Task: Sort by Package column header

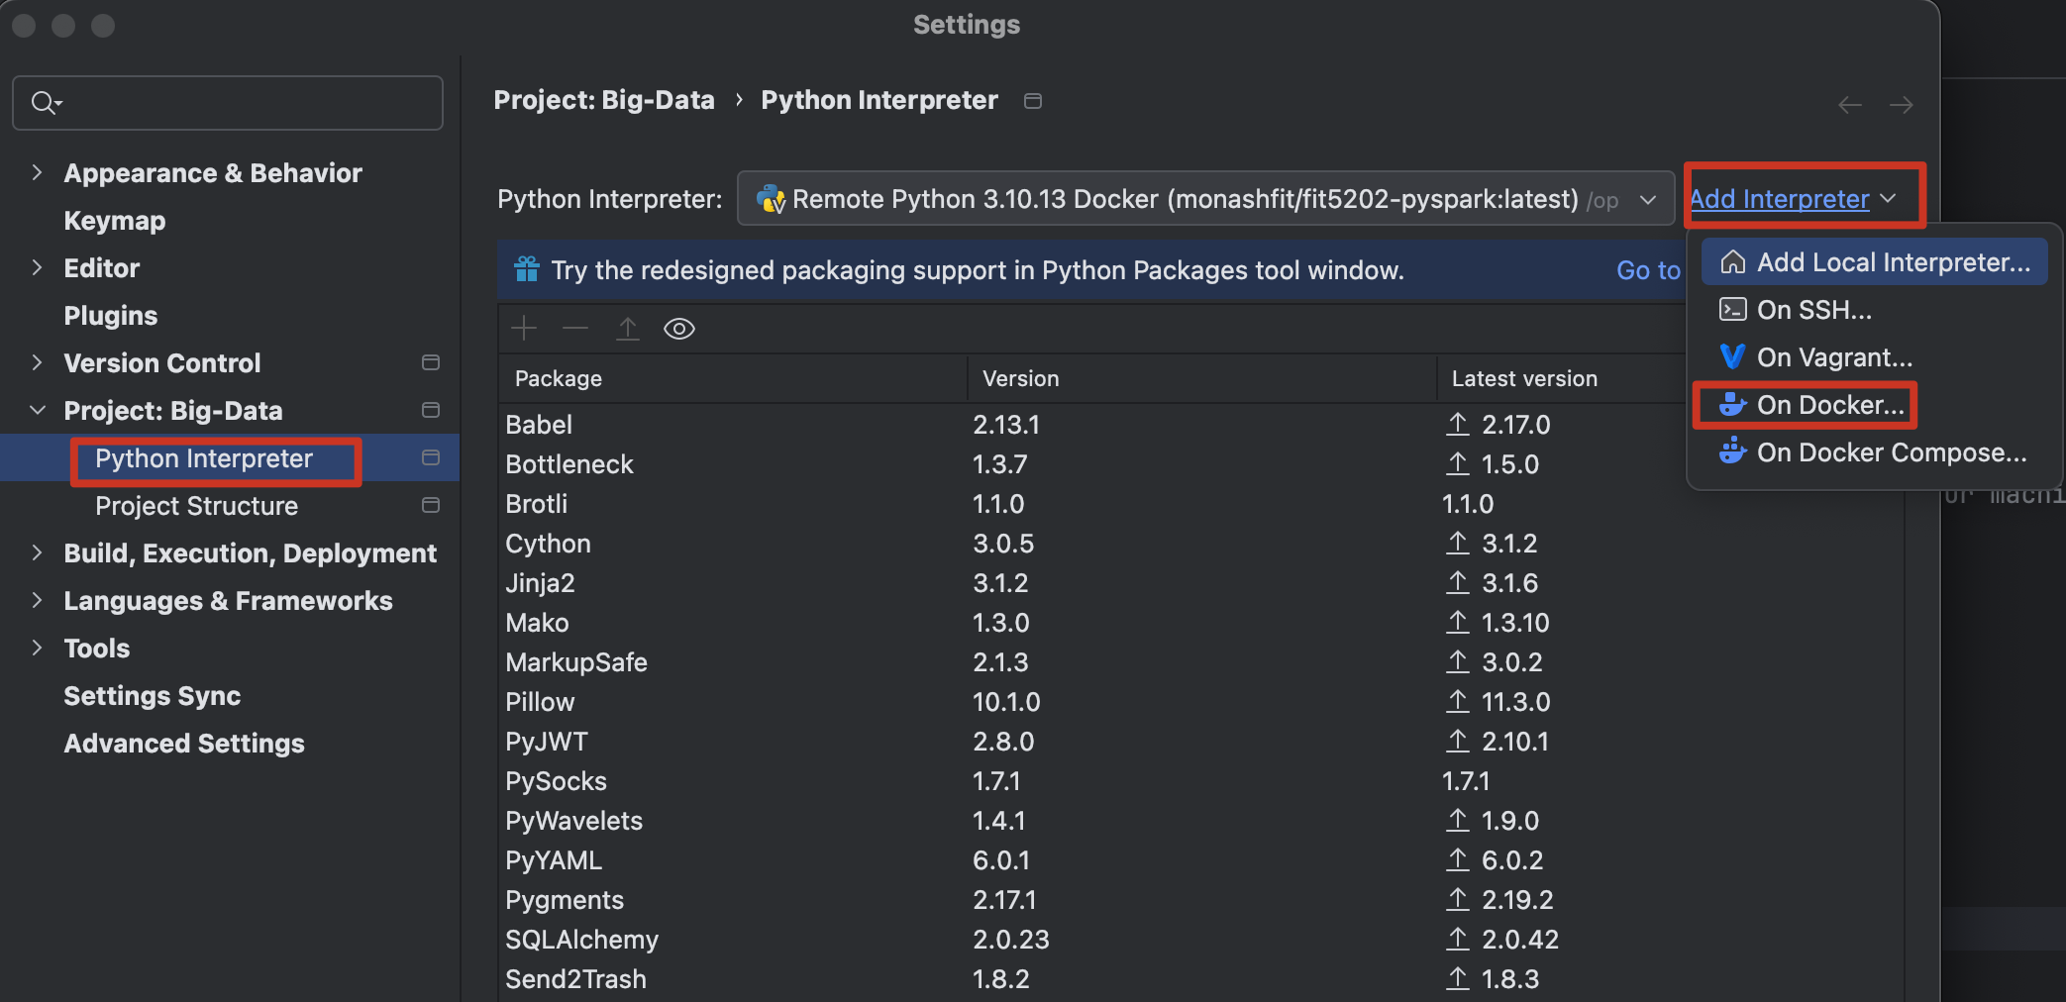Action: point(732,378)
